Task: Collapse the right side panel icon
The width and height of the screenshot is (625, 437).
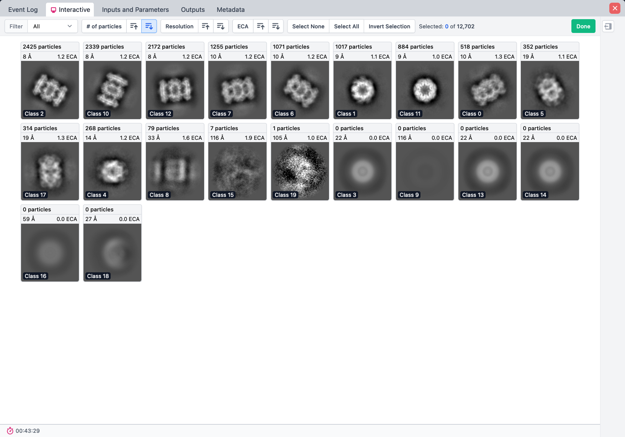Action: pos(608,26)
